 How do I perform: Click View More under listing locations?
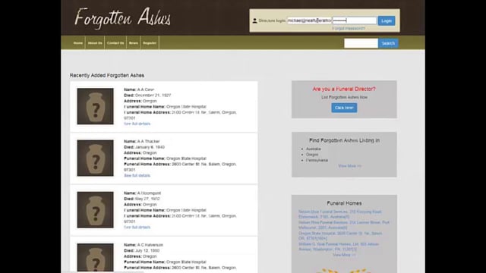coord(349,166)
